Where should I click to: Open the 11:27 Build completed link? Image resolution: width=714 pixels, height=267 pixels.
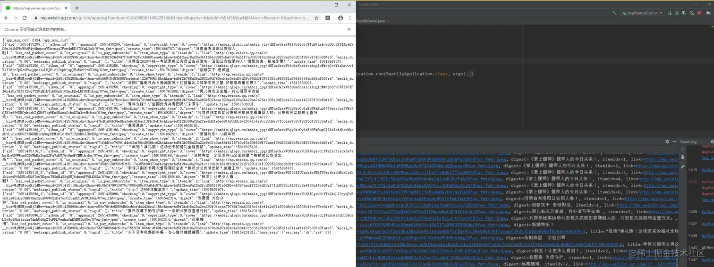pyautogui.click(x=707, y=224)
